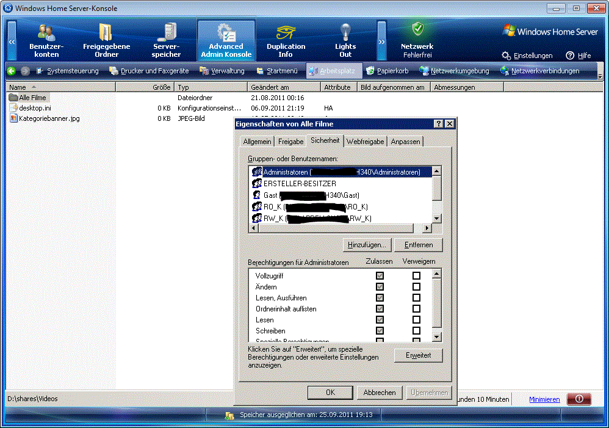Click Netzwerk Fehlerfrei status shield
Image resolution: width=609 pixels, height=428 pixels.
pyautogui.click(x=417, y=29)
